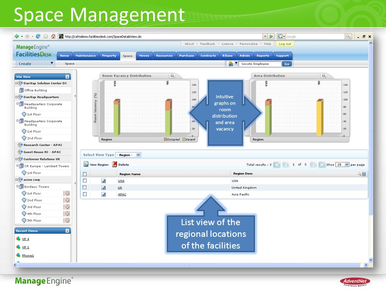Click the horizontal scrollbar at the bottom

[189, 265]
